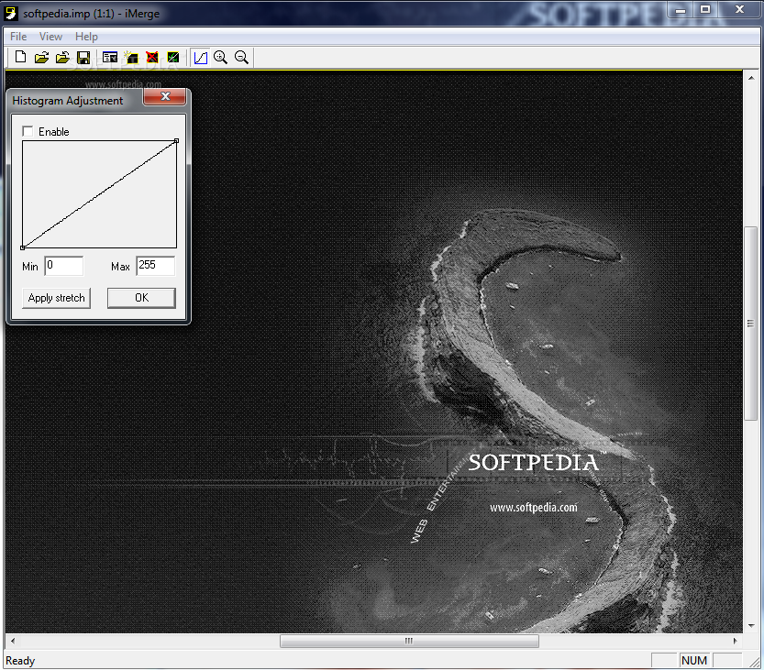Click the iMerge application icon in title bar
This screenshot has height=670, width=764.
coord(11,13)
